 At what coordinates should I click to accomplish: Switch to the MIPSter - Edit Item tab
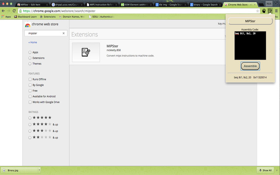click(32, 5)
